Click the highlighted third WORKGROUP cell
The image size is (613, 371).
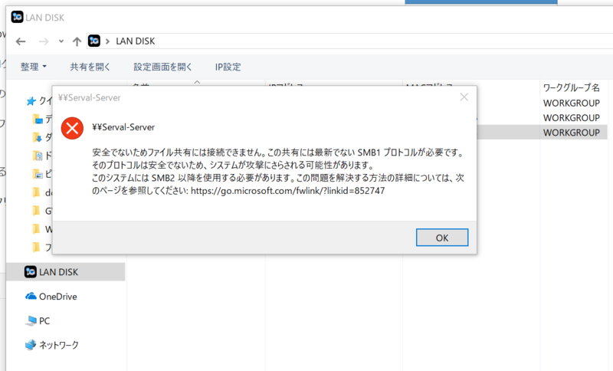[571, 133]
